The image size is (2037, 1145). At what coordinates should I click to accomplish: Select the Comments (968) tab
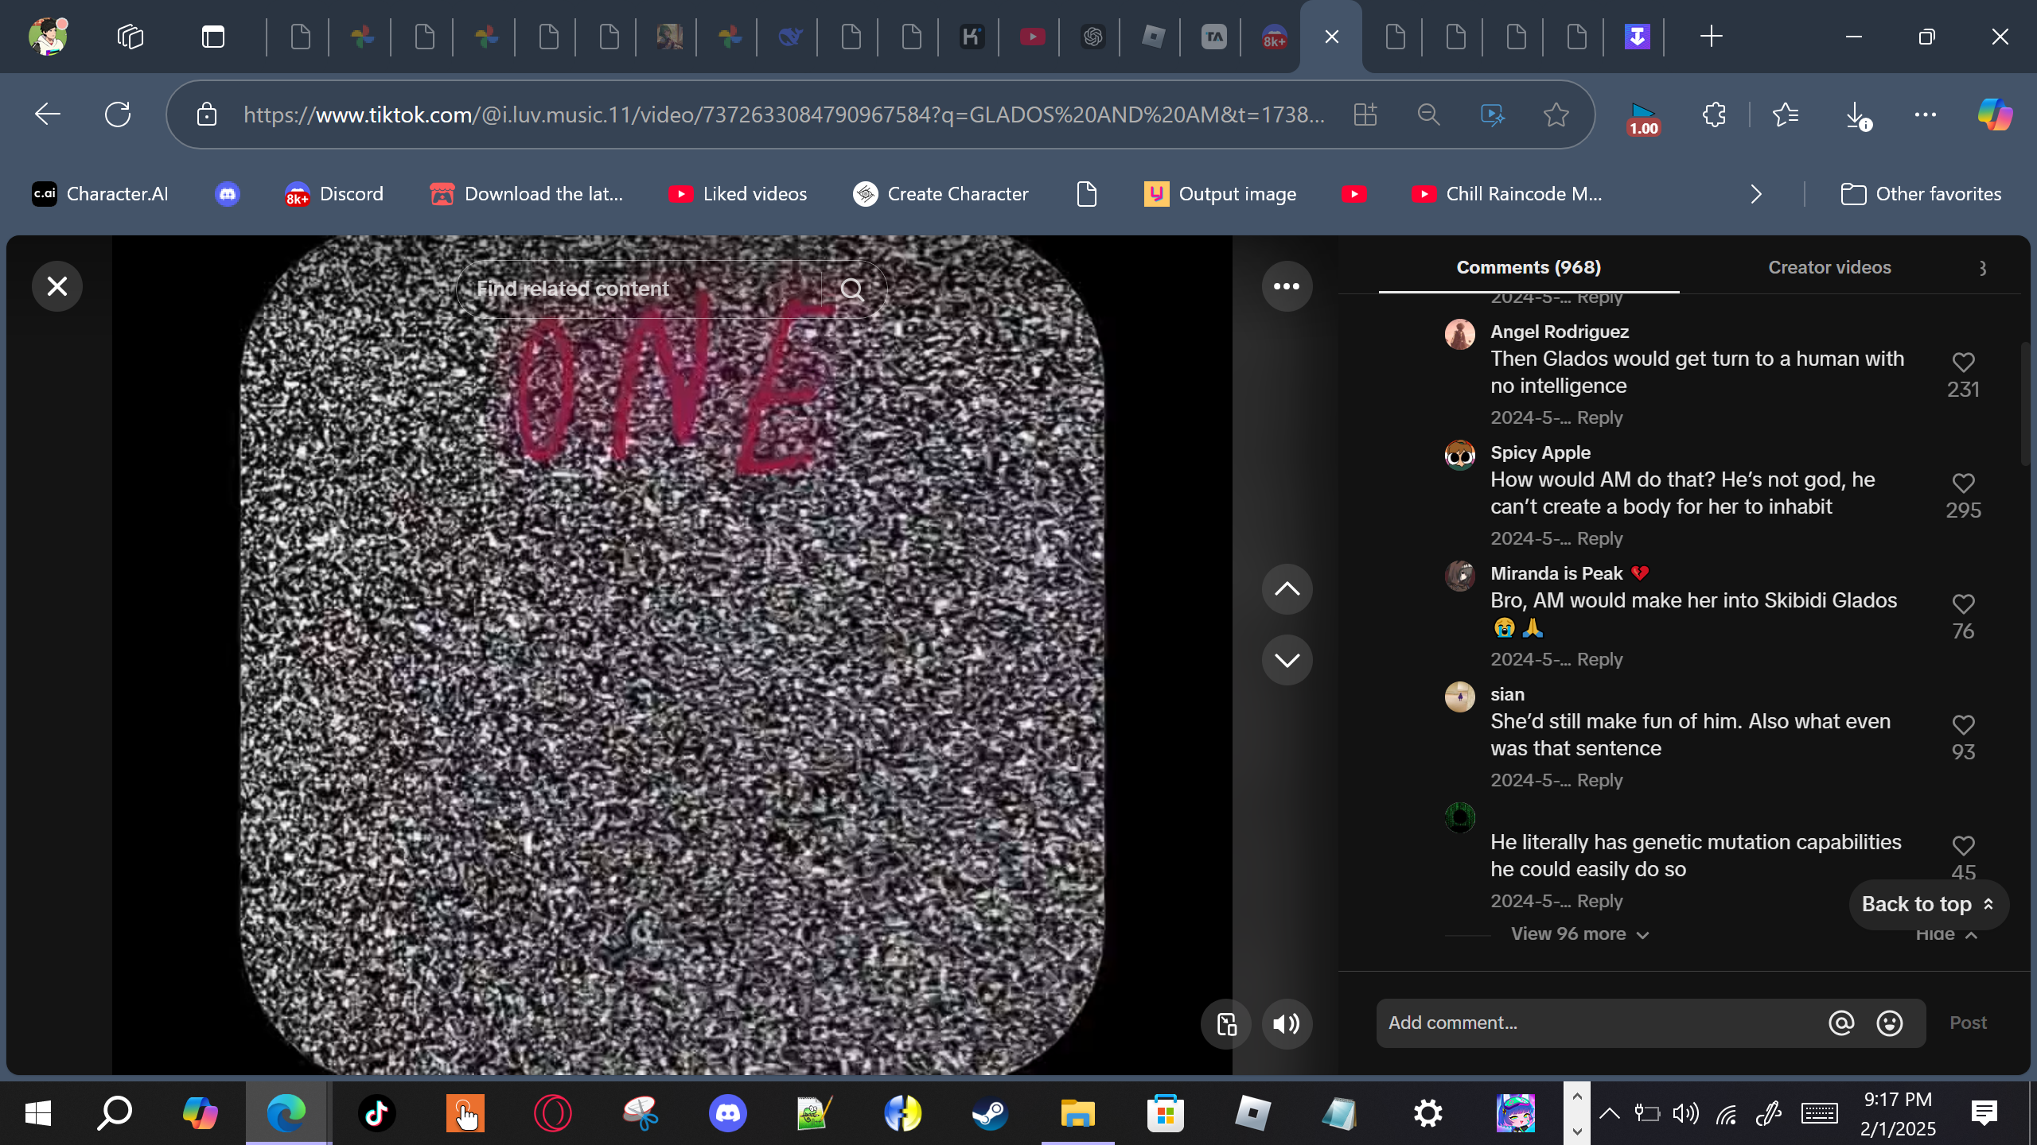[x=1529, y=267]
